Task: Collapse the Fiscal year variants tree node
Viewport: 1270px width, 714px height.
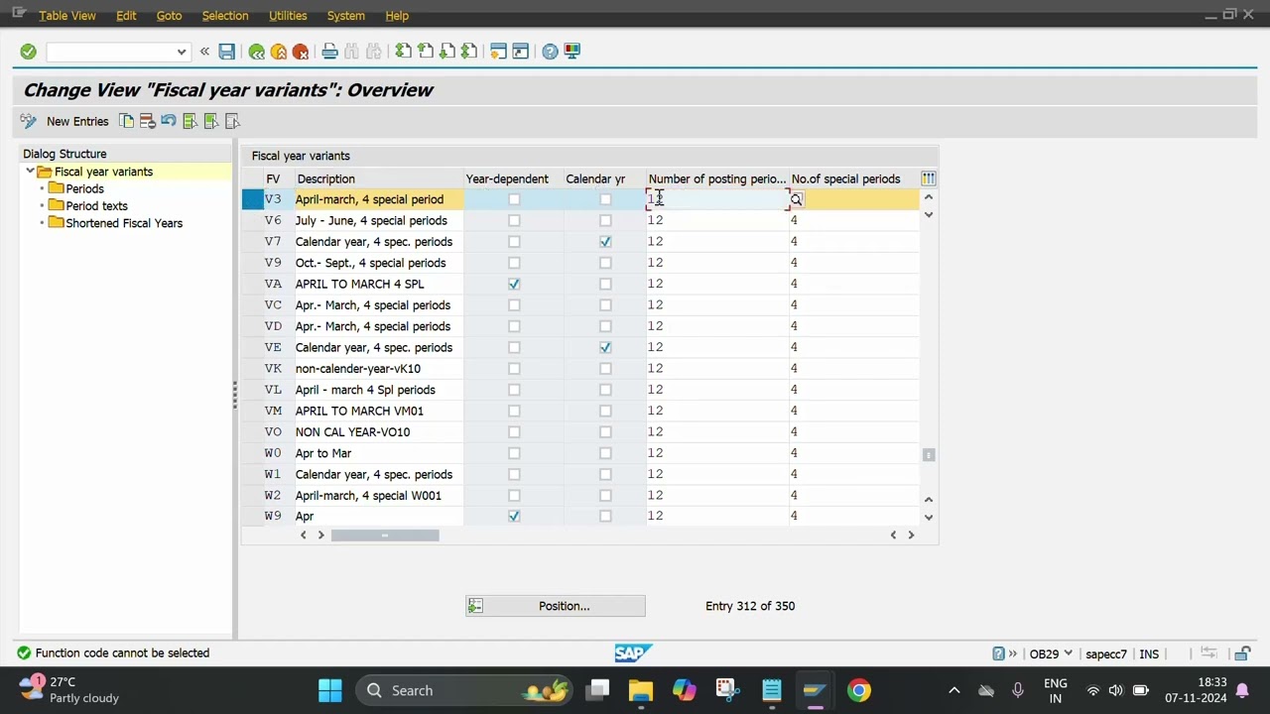Action: coord(30,172)
